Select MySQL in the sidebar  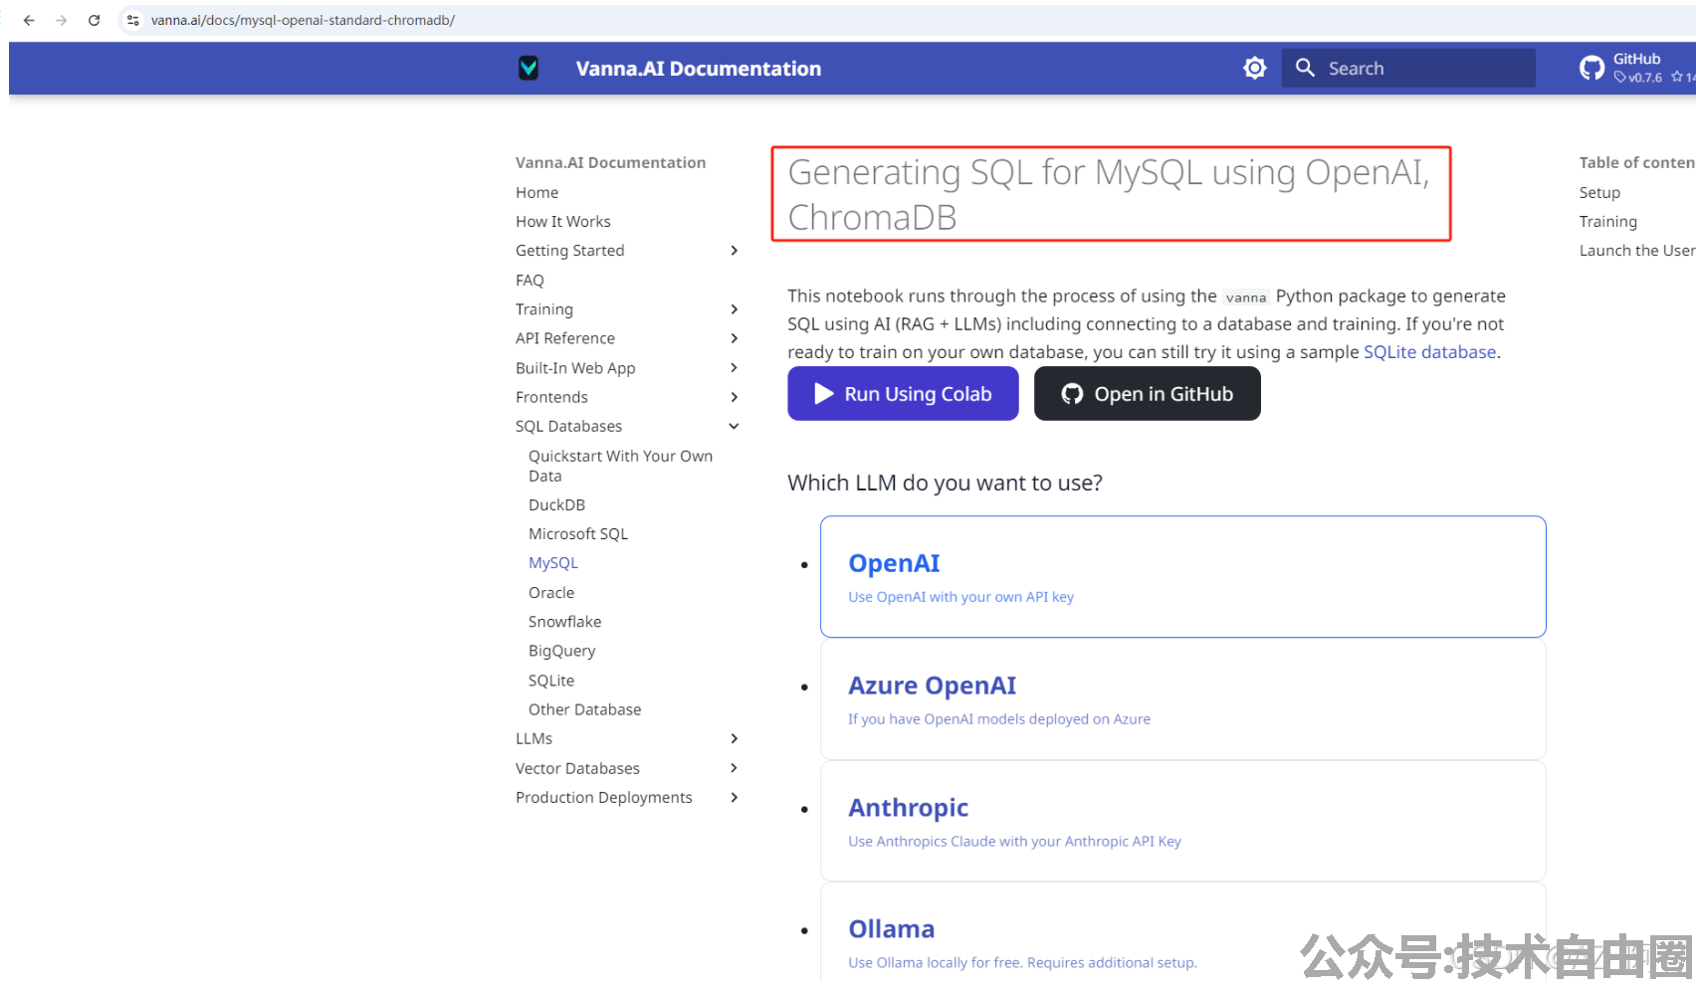pyautogui.click(x=553, y=563)
